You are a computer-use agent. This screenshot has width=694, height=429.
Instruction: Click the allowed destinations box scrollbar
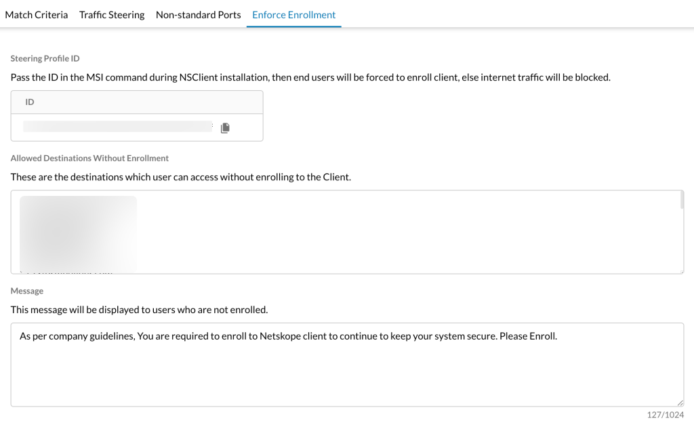coord(682,200)
